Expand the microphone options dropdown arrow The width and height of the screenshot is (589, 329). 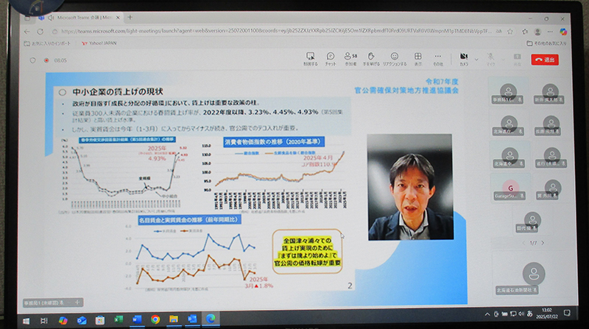504,60
